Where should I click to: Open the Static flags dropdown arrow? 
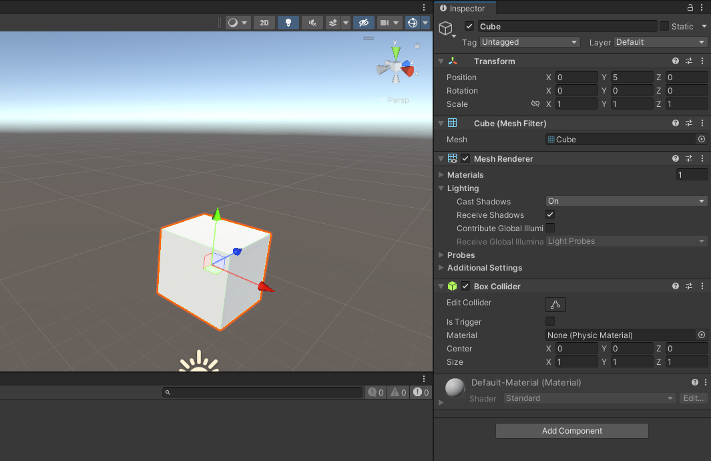coord(704,26)
